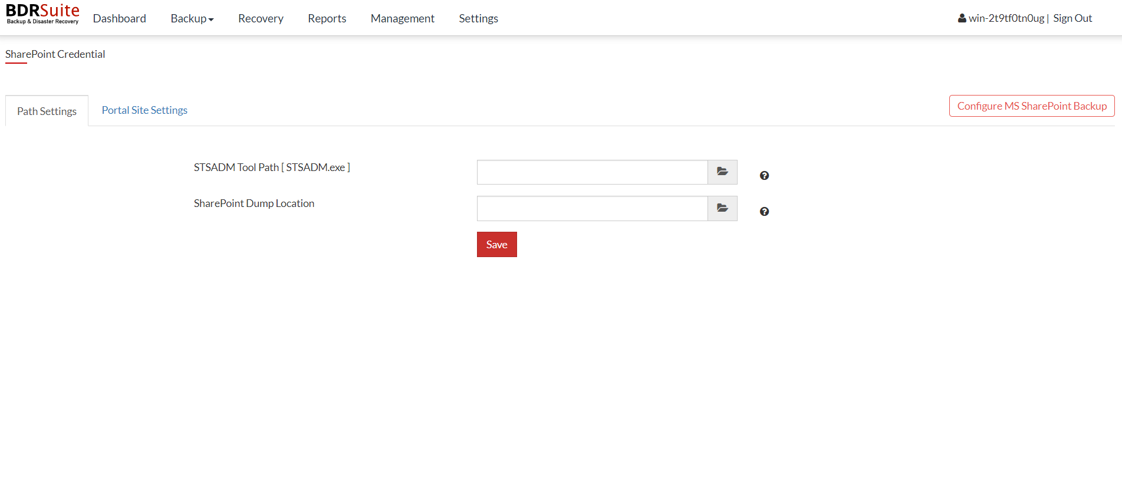Viewport: 1122px width, 503px height.
Task: Open the Management menu
Action: click(403, 18)
